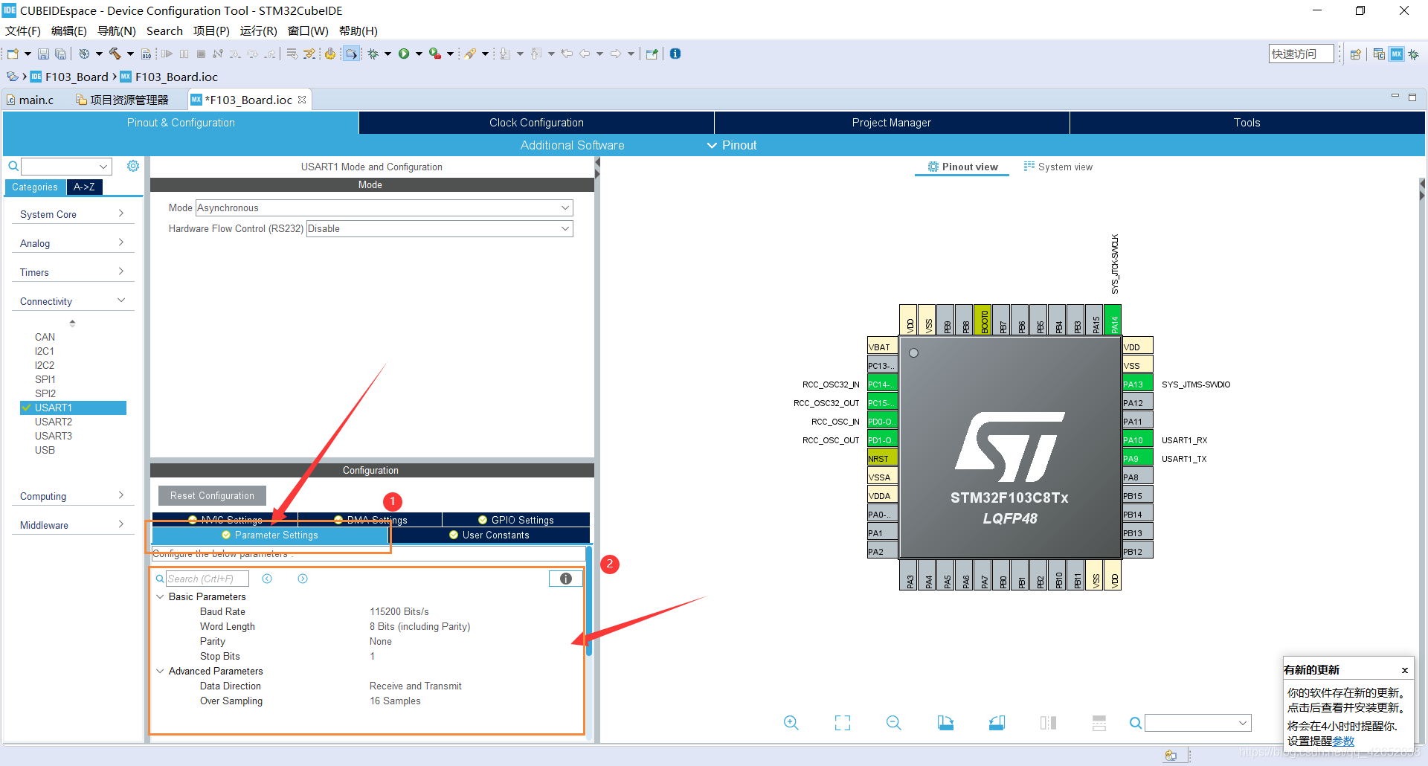Open the categories settings gear icon

(x=133, y=166)
